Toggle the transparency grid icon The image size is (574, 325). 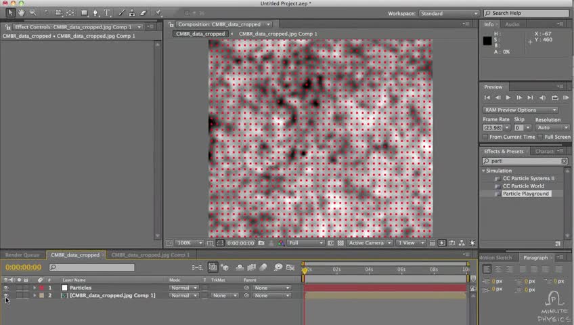pos(340,243)
